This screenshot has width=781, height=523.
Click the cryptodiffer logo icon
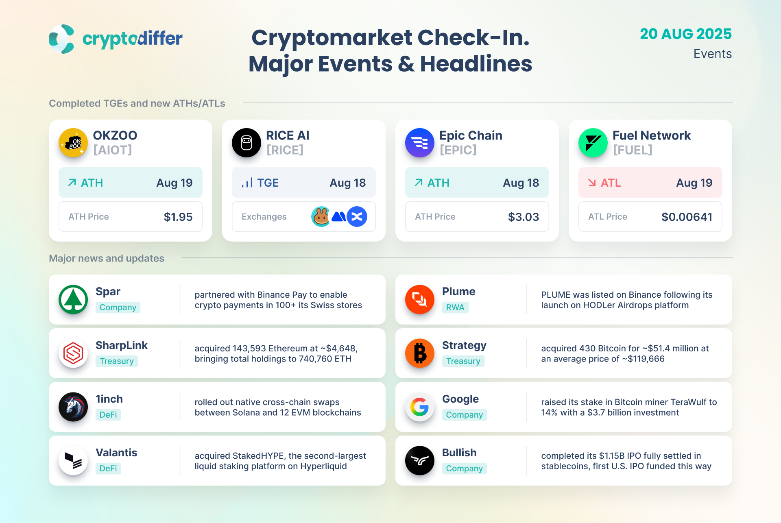click(62, 39)
